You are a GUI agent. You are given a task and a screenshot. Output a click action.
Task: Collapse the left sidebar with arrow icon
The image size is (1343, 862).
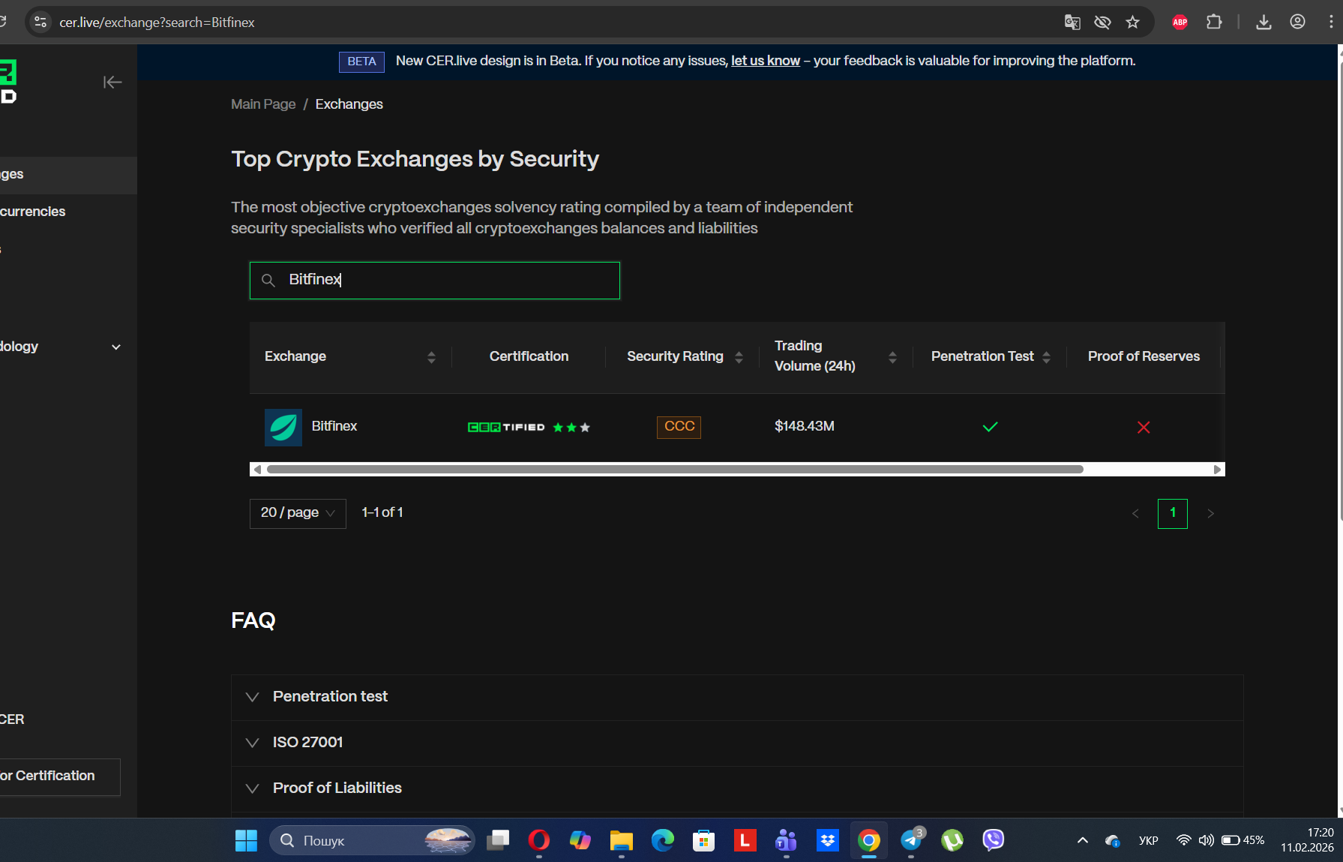pos(112,83)
